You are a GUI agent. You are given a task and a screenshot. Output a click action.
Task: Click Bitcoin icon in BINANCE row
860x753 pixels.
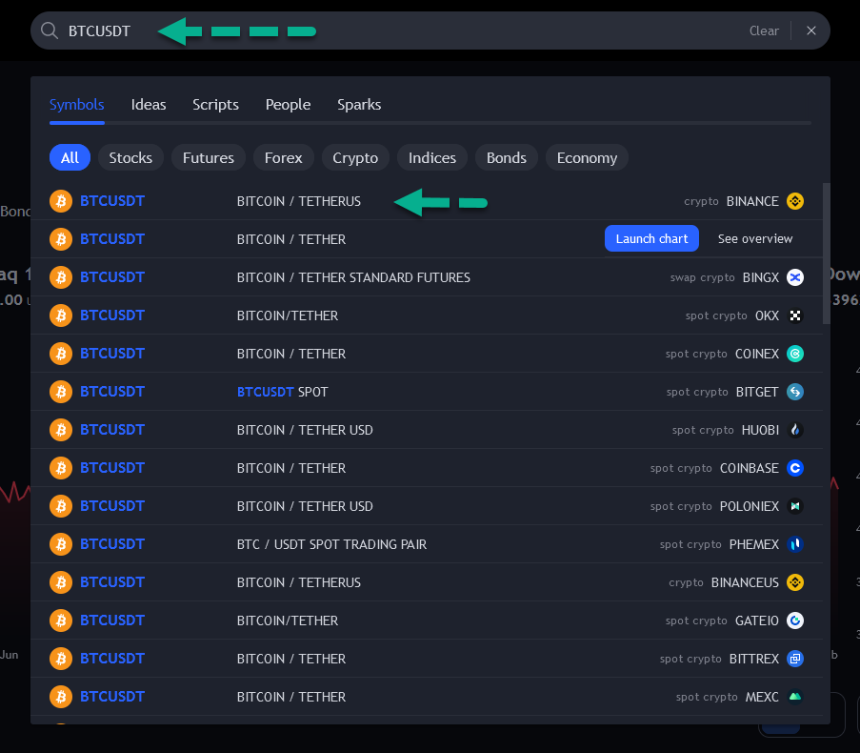tap(61, 201)
